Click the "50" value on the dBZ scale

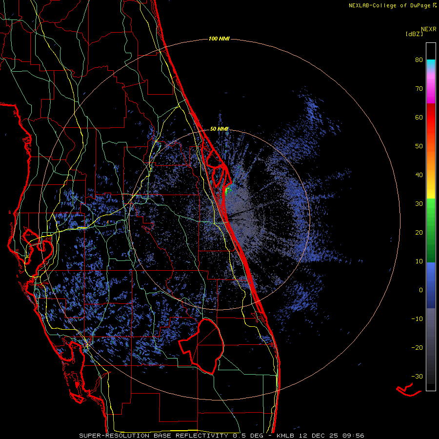pyautogui.click(x=419, y=146)
